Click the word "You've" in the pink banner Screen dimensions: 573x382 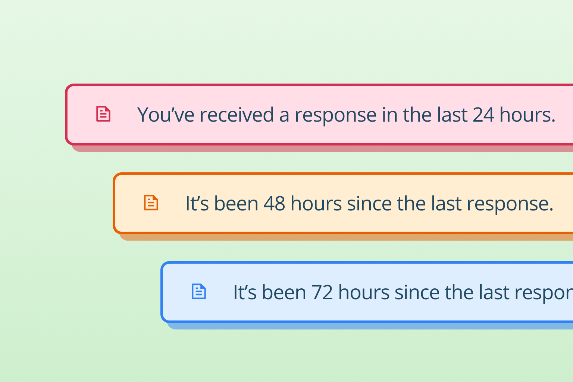tap(166, 115)
